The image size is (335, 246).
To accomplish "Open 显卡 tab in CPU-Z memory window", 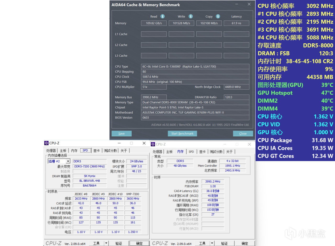I will click(202, 152).
